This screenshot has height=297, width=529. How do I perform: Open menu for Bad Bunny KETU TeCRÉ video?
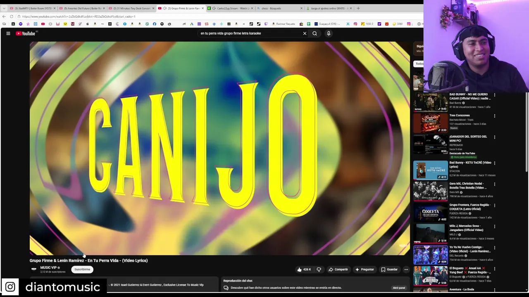pos(494,163)
